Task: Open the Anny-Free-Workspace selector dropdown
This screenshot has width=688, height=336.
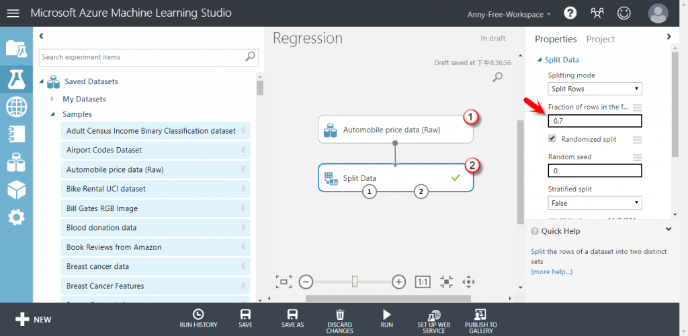Action: tap(509, 14)
